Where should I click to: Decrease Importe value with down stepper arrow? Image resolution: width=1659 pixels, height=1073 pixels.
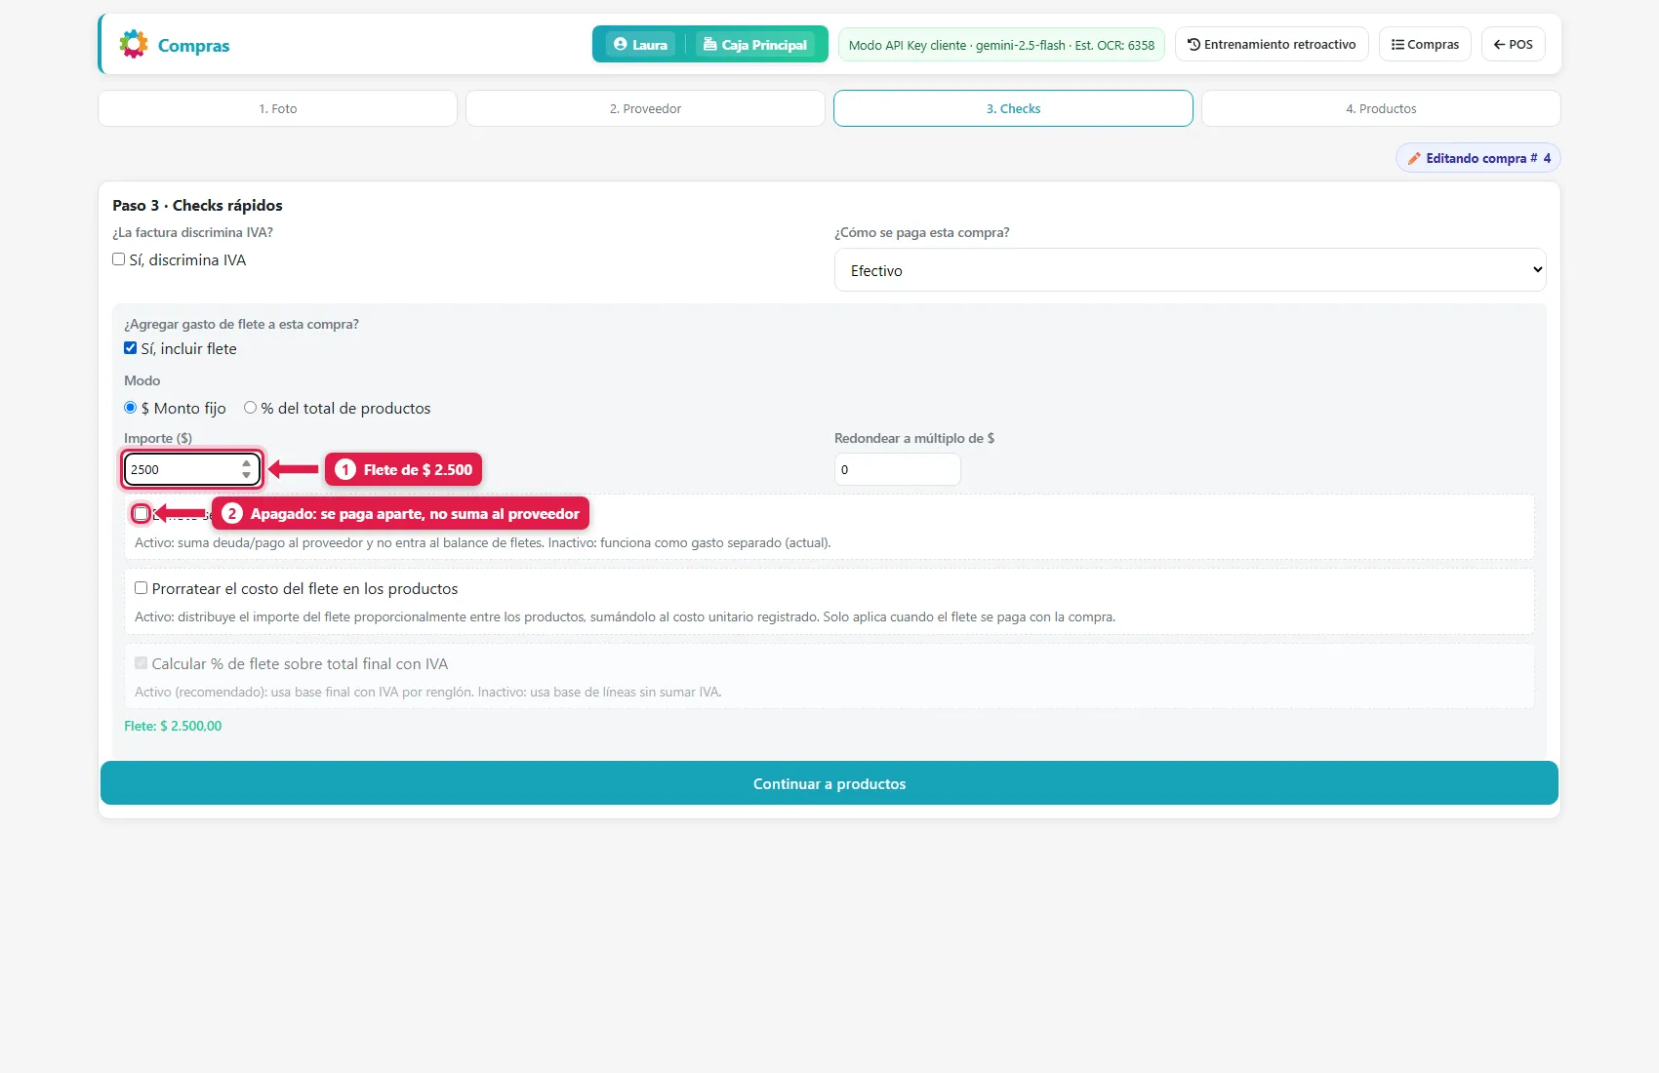pos(246,476)
